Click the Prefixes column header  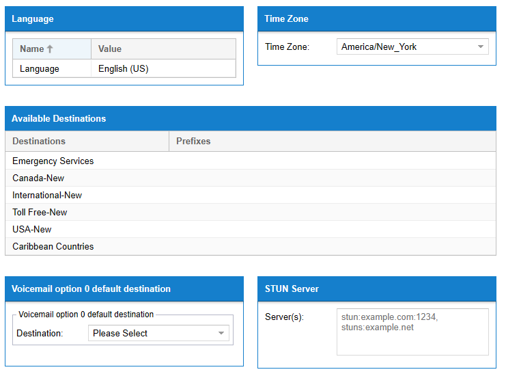193,142
